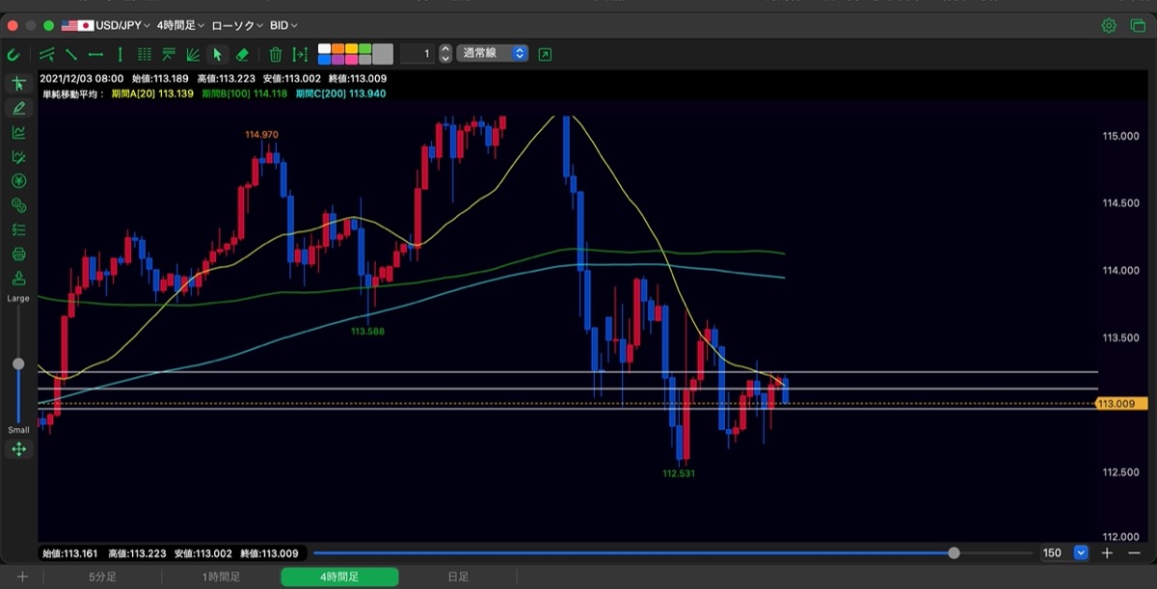1157x589 pixels.
Task: Select the vertical line drawing tool
Action: point(120,54)
